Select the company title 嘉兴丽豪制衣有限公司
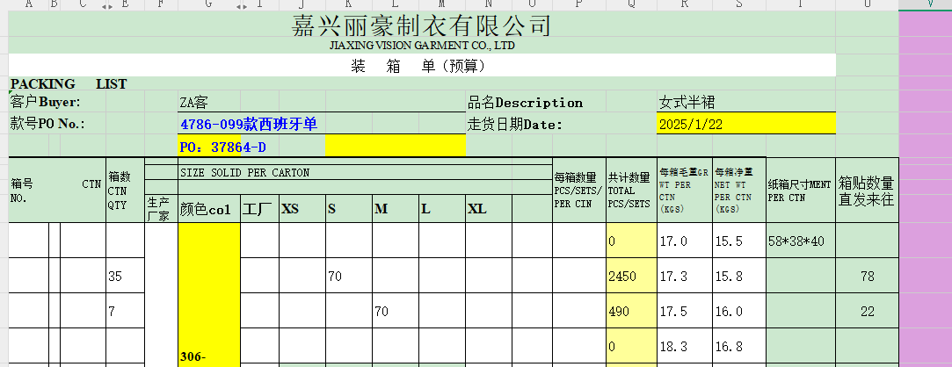Image resolution: width=952 pixels, height=367 pixels. (421, 25)
